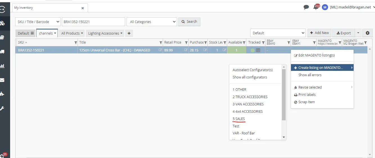Filter the Title column

(161, 43)
